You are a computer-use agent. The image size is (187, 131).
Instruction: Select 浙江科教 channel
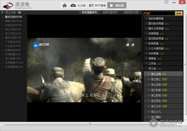click(x=163, y=90)
